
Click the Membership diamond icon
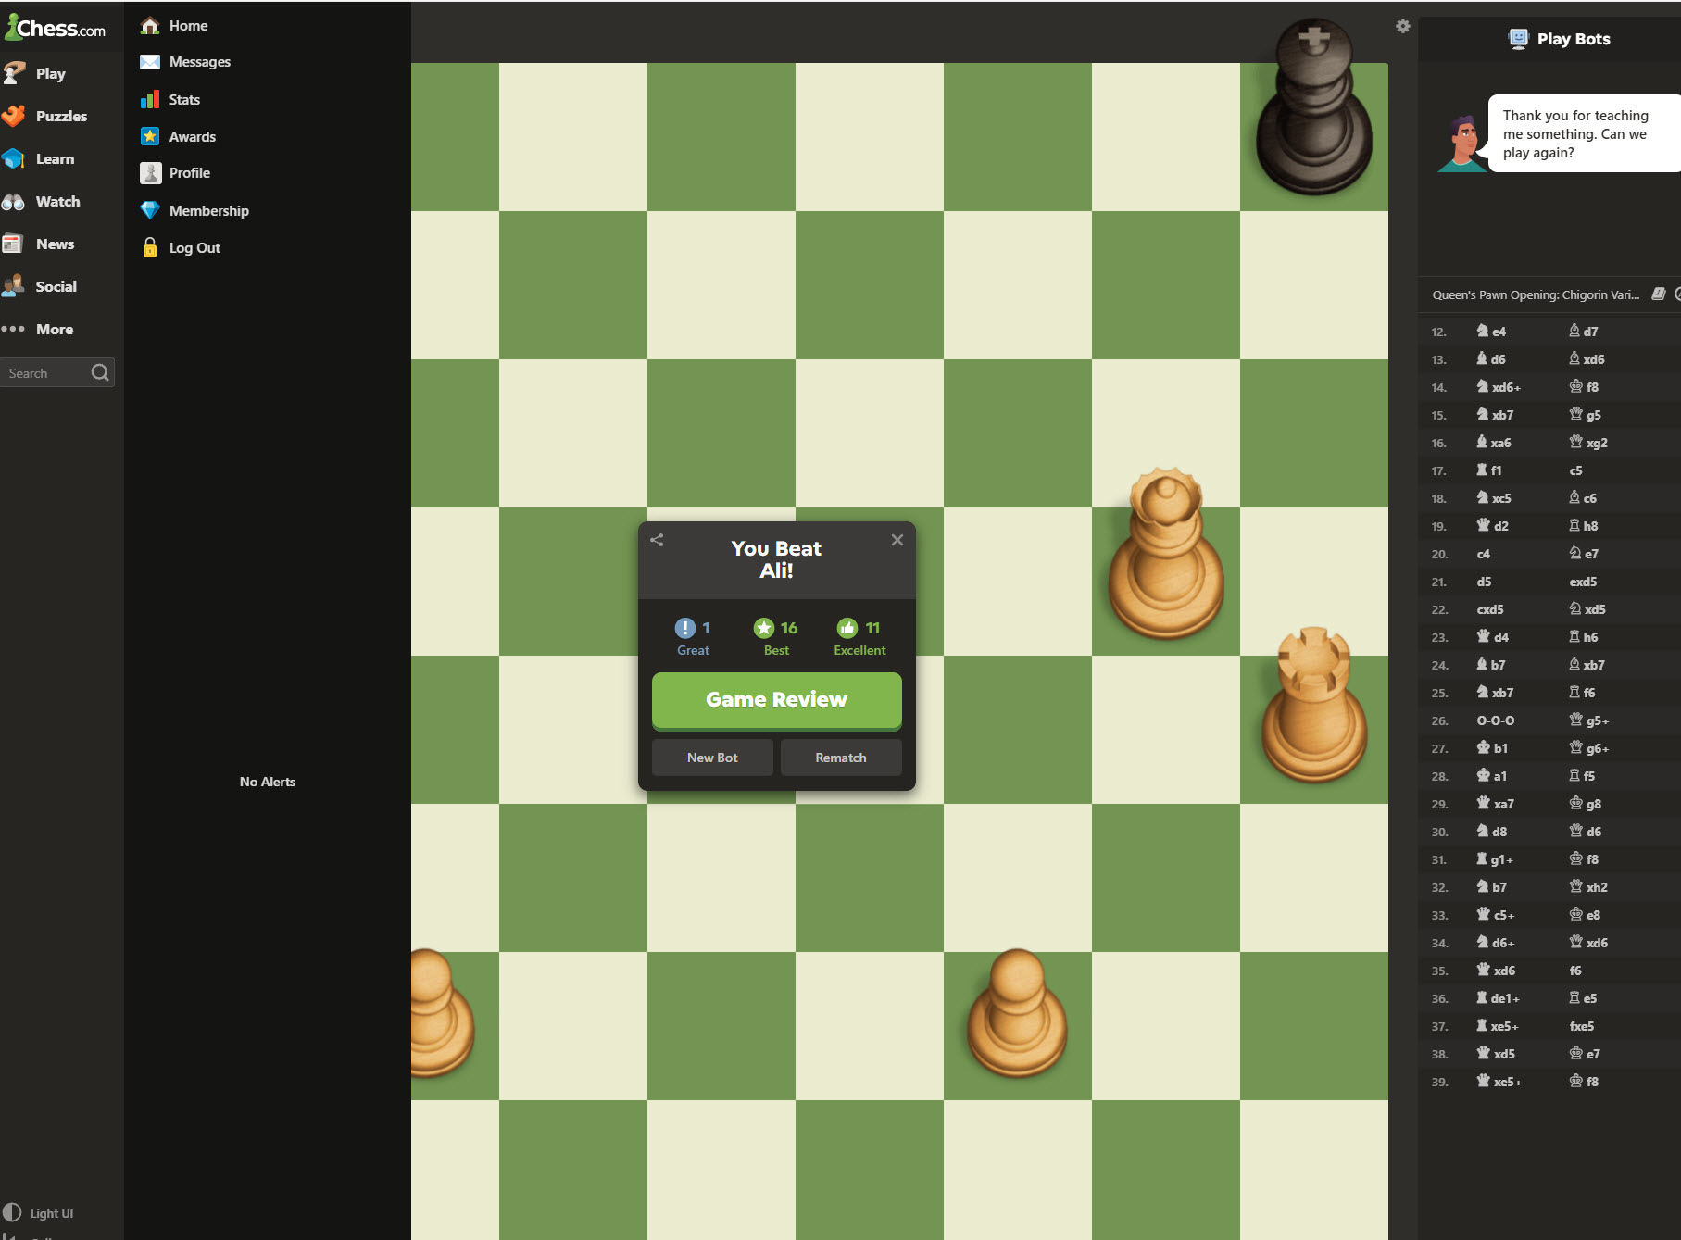tap(150, 210)
